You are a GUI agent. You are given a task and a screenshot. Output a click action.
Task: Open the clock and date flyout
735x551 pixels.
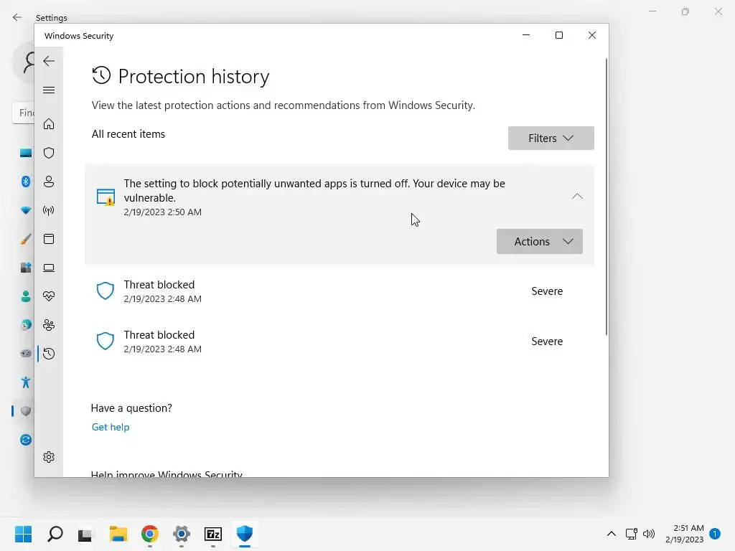[684, 534]
